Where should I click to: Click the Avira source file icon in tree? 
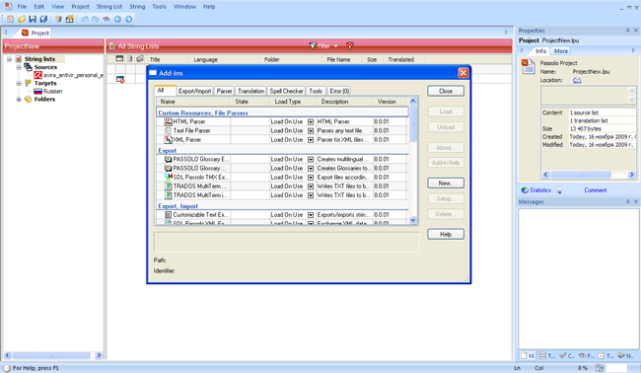[x=38, y=75]
